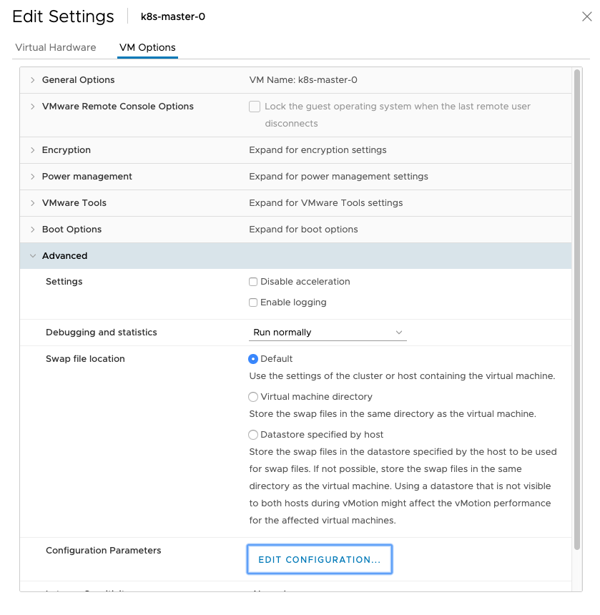Expand the Encryption section

click(x=32, y=150)
